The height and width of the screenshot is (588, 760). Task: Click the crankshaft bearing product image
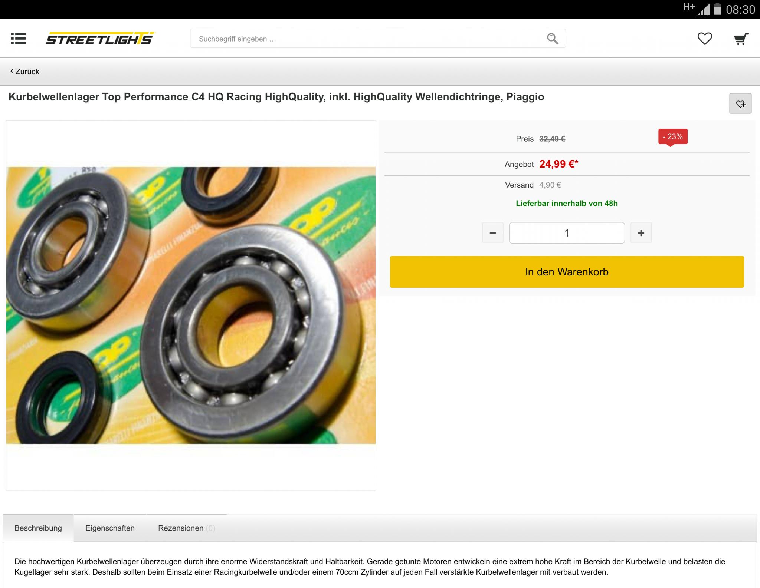coord(191,305)
